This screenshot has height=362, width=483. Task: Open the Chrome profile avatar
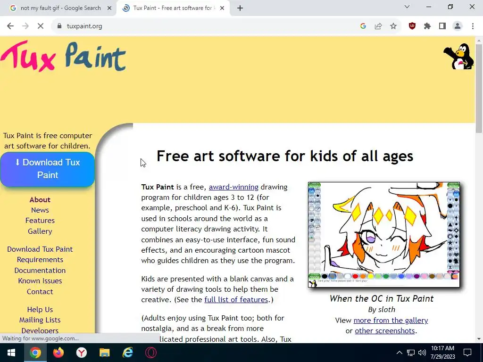coord(458,26)
